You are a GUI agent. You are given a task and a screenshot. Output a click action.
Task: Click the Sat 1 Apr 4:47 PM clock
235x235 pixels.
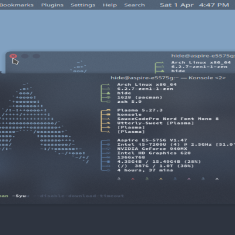pyautogui.click(x=194, y=5)
